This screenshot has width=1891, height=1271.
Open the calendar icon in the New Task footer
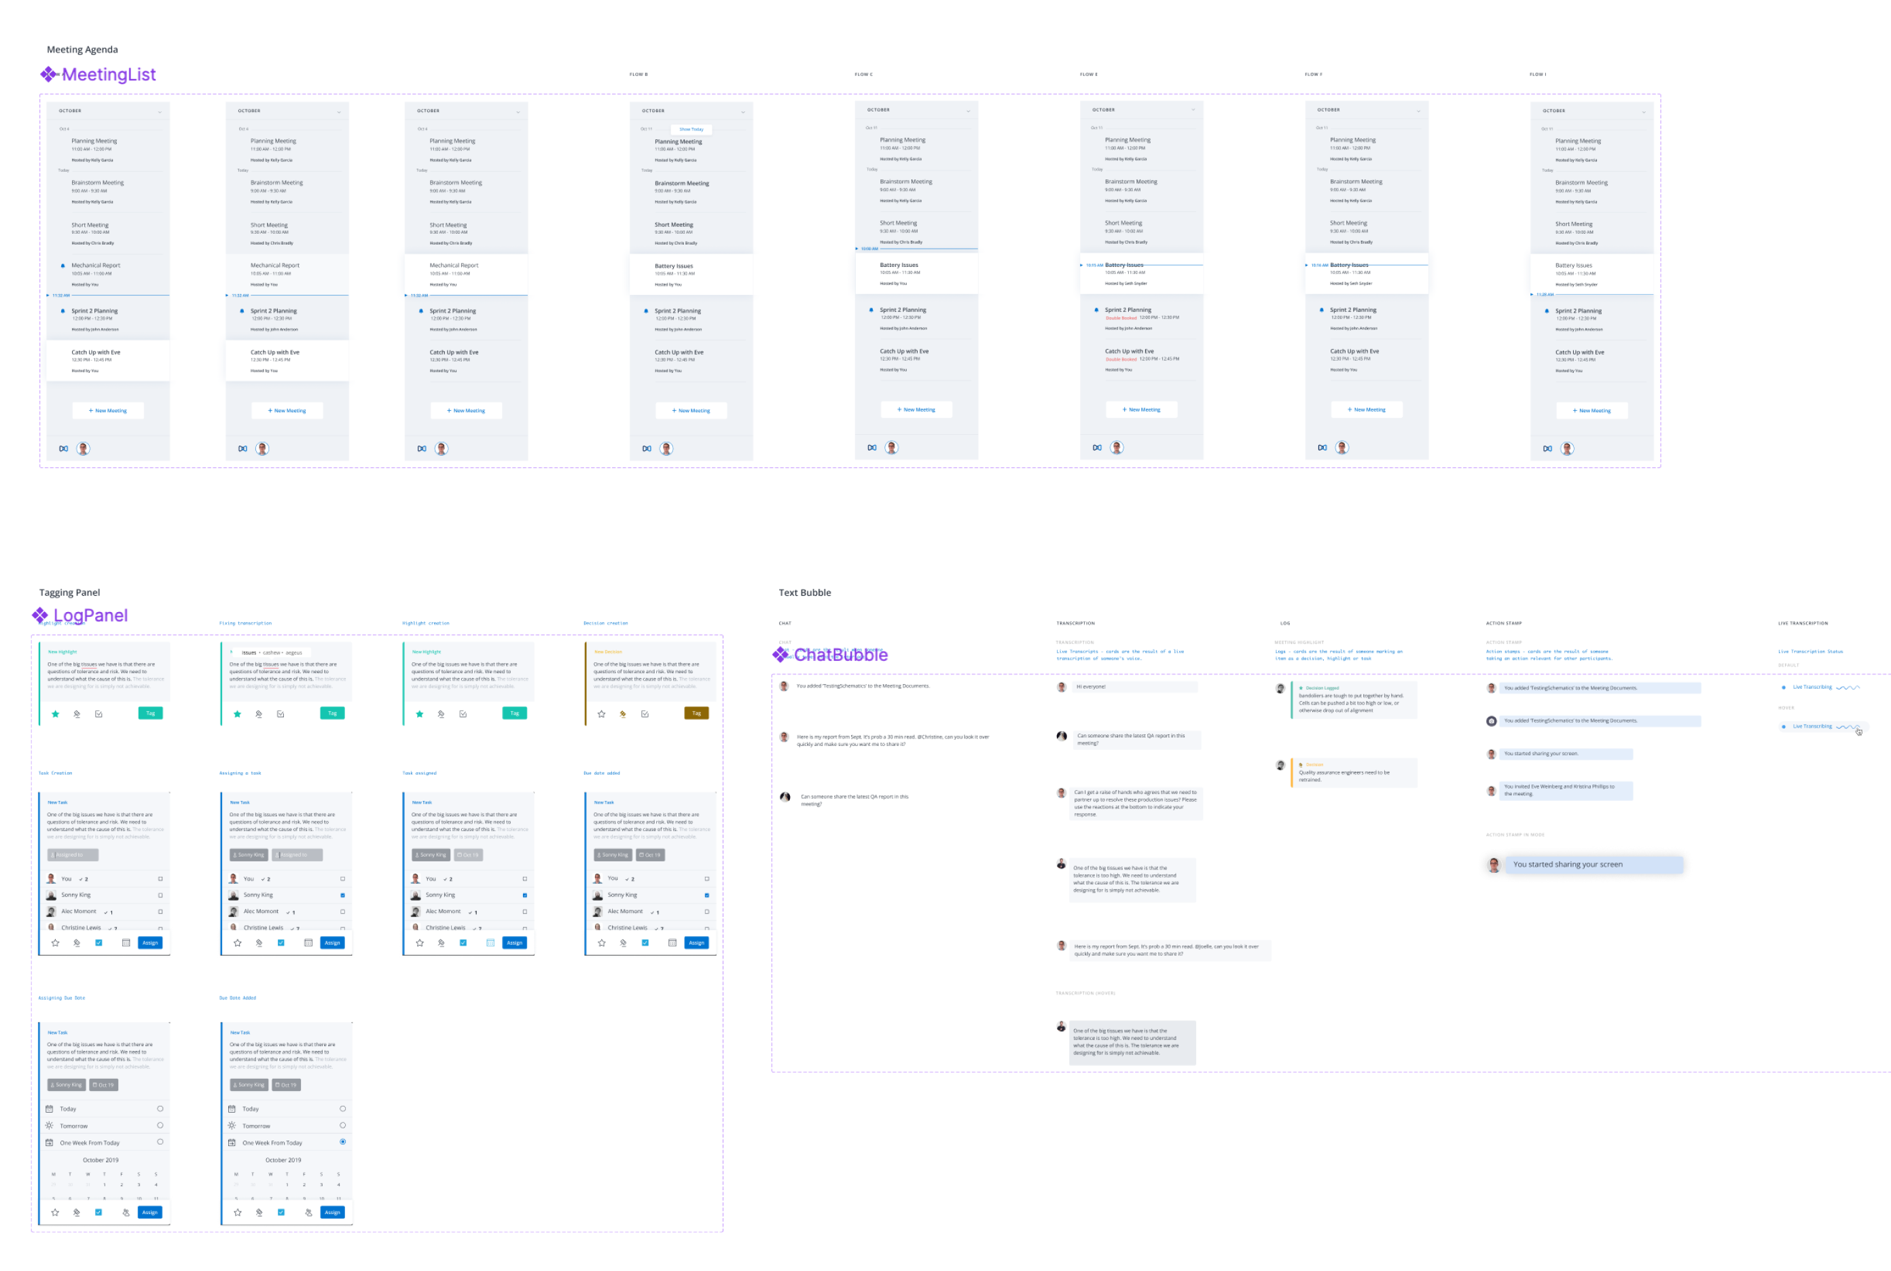coord(126,943)
